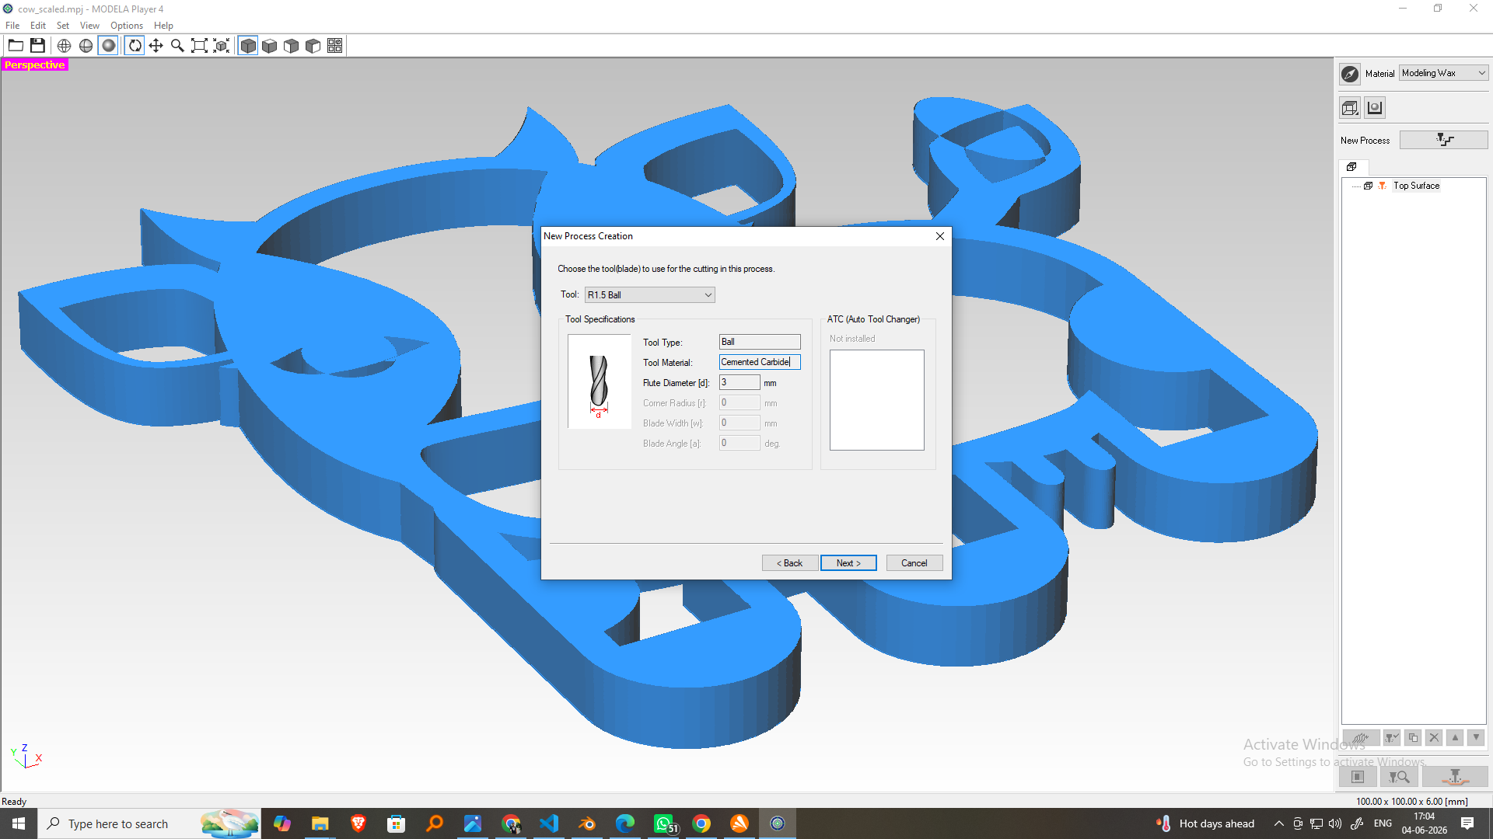Expand the Material Modeling Wax dropdown

point(1444,73)
